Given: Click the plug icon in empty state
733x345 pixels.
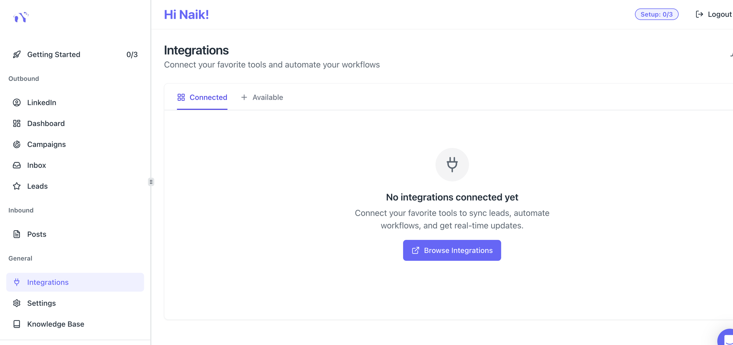Looking at the screenshot, I should (452, 164).
